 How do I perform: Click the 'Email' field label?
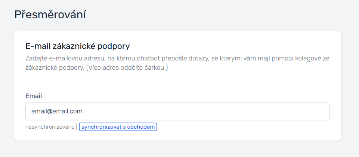[x=34, y=96]
